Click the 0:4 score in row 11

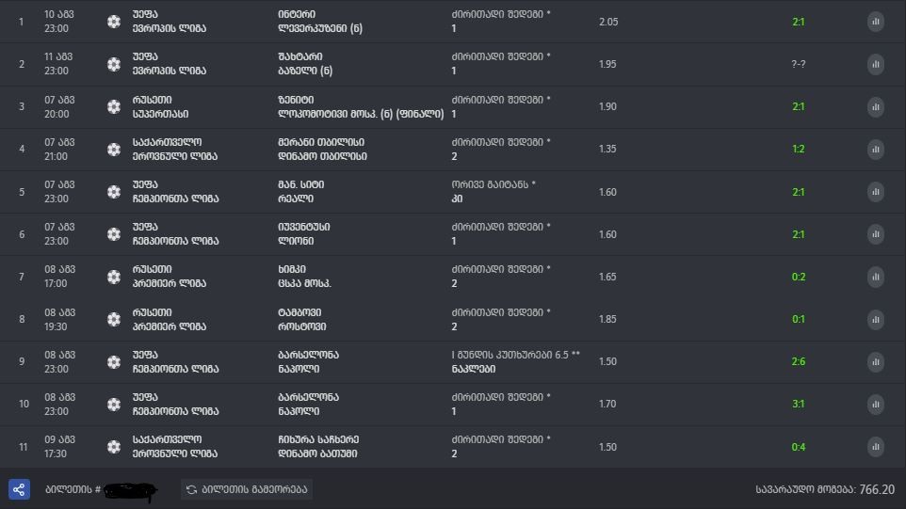[x=798, y=447]
